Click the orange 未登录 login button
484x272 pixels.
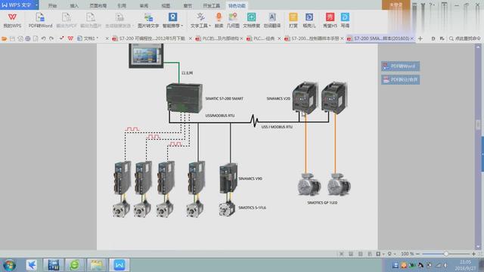click(396, 5)
